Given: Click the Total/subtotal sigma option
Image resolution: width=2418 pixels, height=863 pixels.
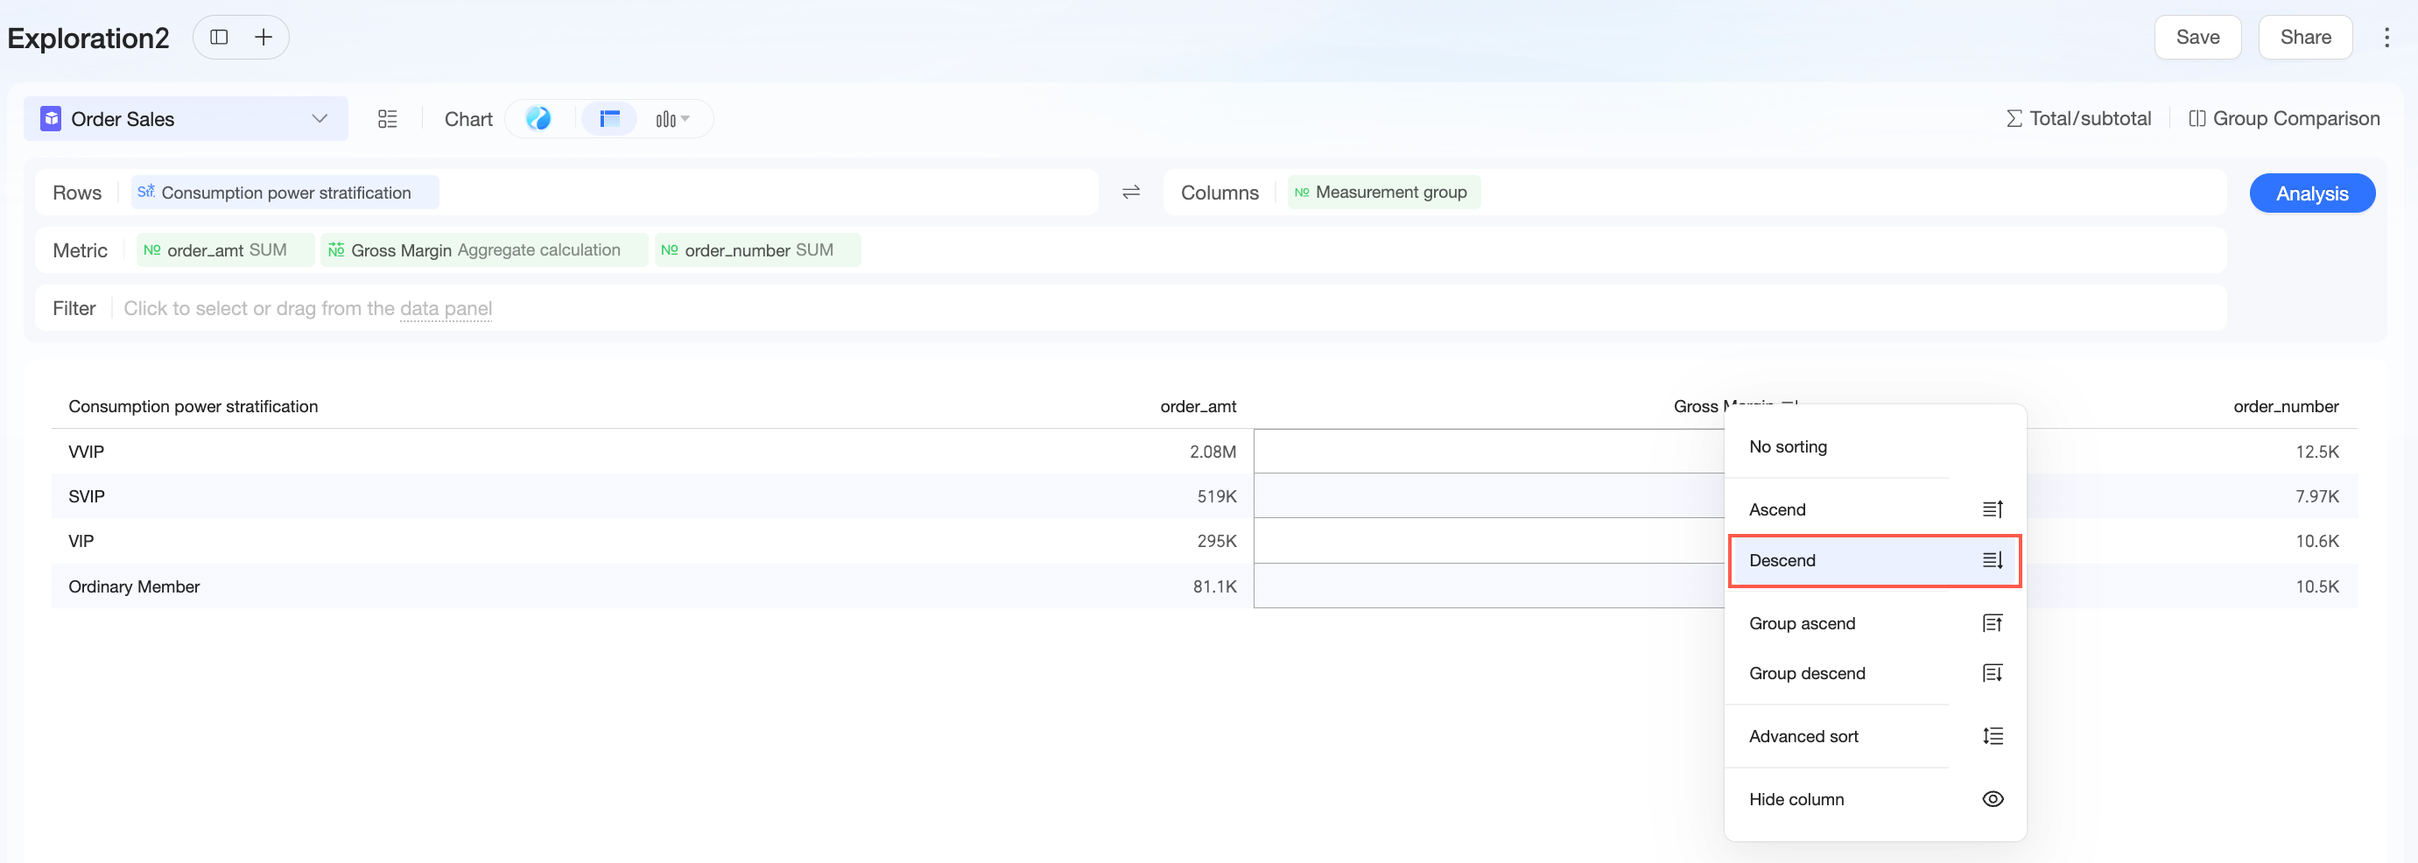Looking at the screenshot, I should pos(2078,118).
